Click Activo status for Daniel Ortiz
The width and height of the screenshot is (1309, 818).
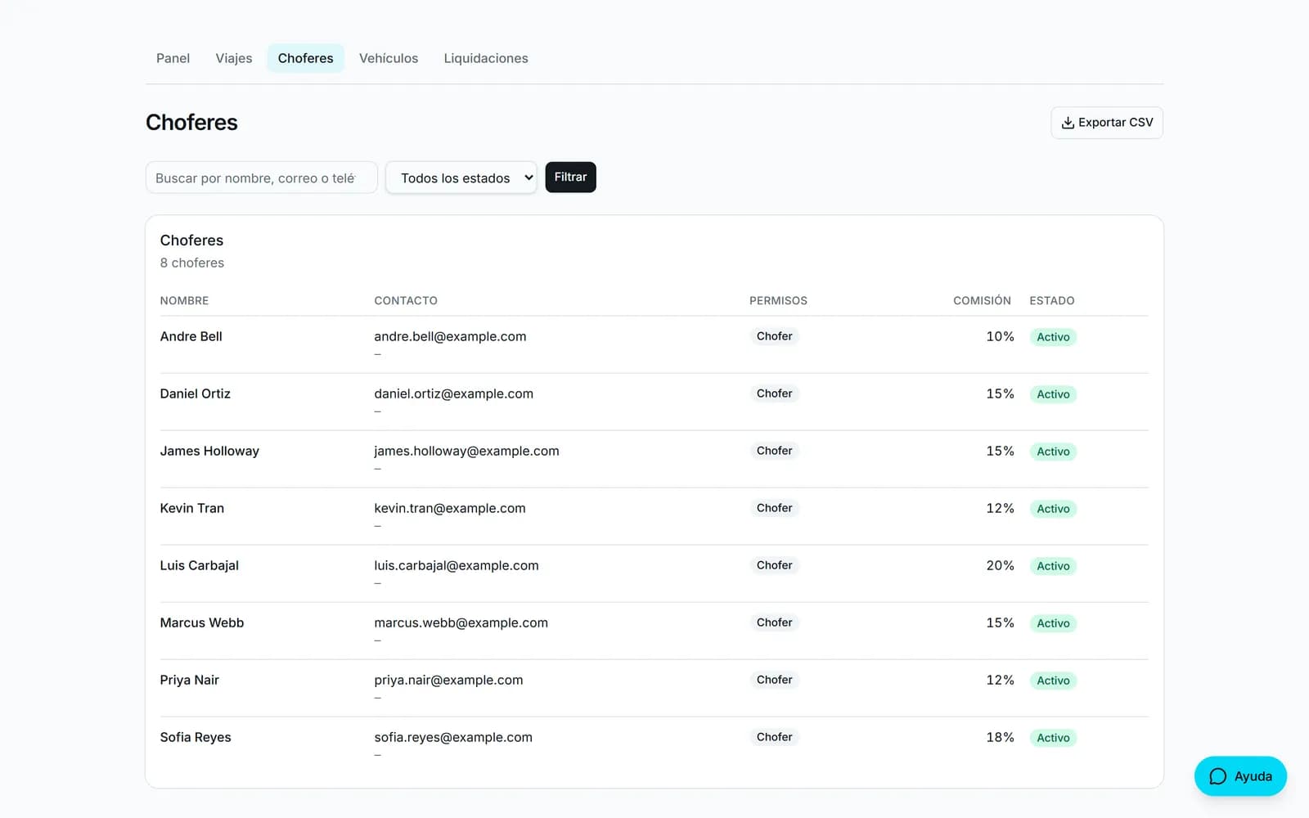(1053, 394)
